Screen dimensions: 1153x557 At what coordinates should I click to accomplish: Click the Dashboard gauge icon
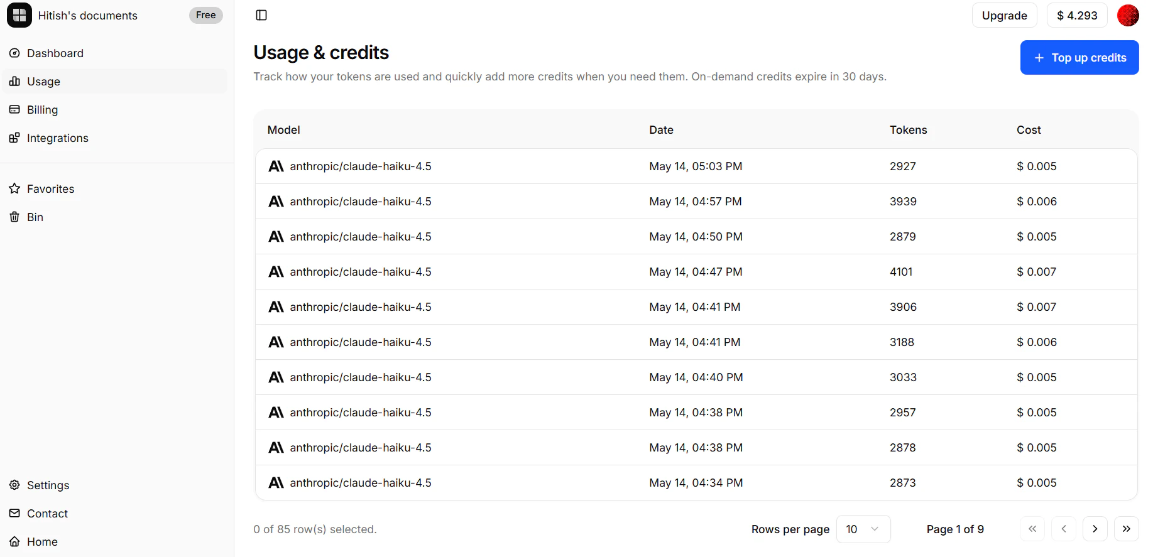tap(14, 53)
